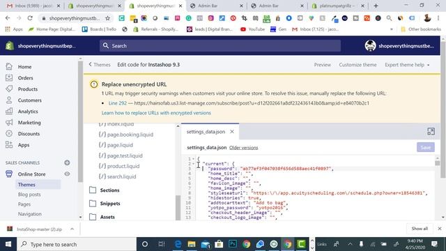Open File Explorer from taskbar
Image resolution: width=446 pixels, height=251 pixels.
pyautogui.click(x=192, y=244)
